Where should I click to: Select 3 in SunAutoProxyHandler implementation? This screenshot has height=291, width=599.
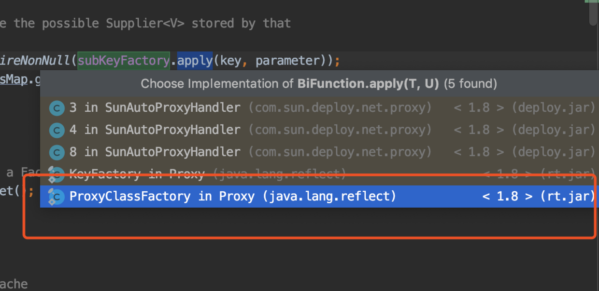[155, 108]
